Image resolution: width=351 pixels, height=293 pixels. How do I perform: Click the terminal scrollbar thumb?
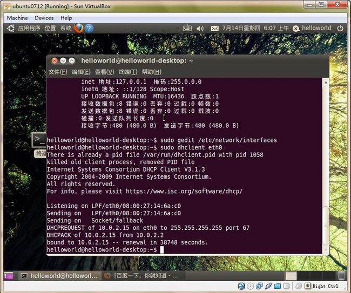click(326, 226)
